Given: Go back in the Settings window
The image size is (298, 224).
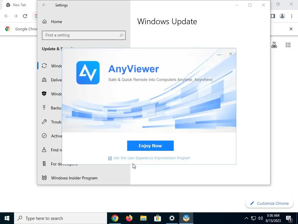Looking at the screenshot, I should pyautogui.click(x=44, y=5).
